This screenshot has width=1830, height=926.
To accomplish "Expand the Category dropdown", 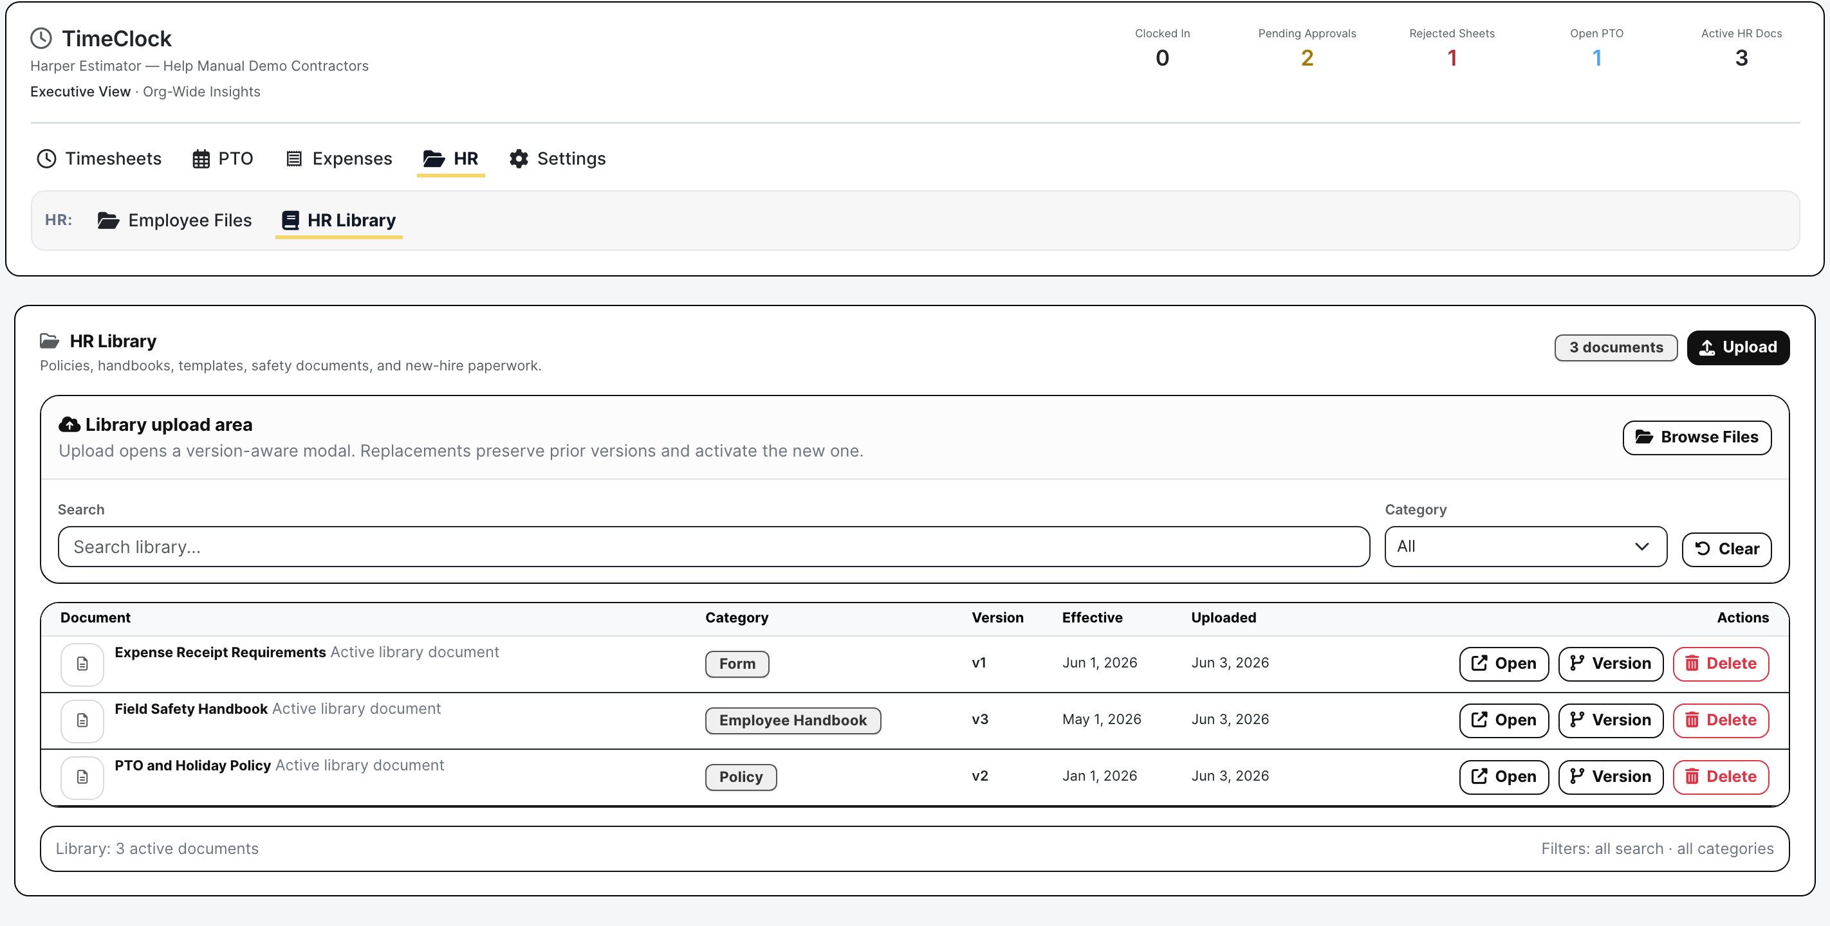I will (1525, 546).
